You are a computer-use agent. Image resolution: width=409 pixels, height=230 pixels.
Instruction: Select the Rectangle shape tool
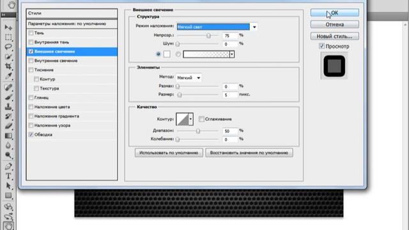click(8, 195)
